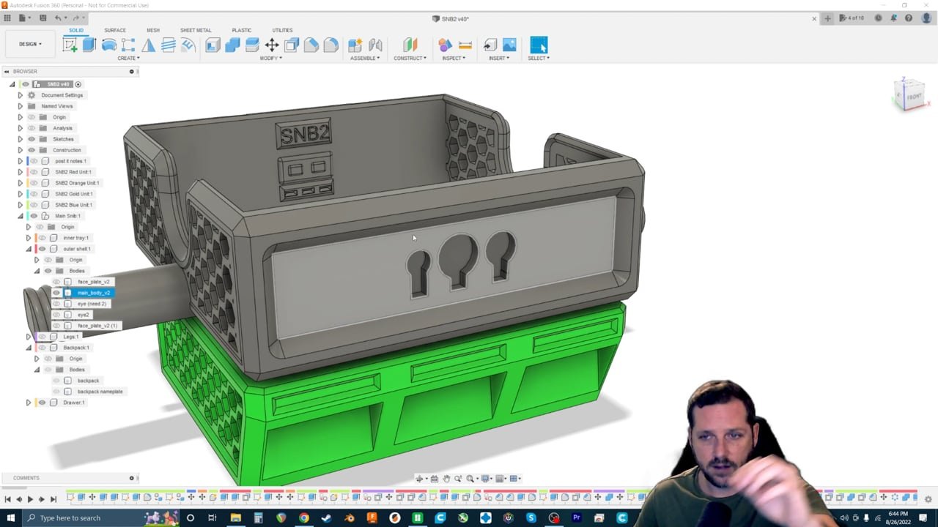
Task: Select the Revolve tool in Create group
Action: pyautogui.click(x=109, y=45)
